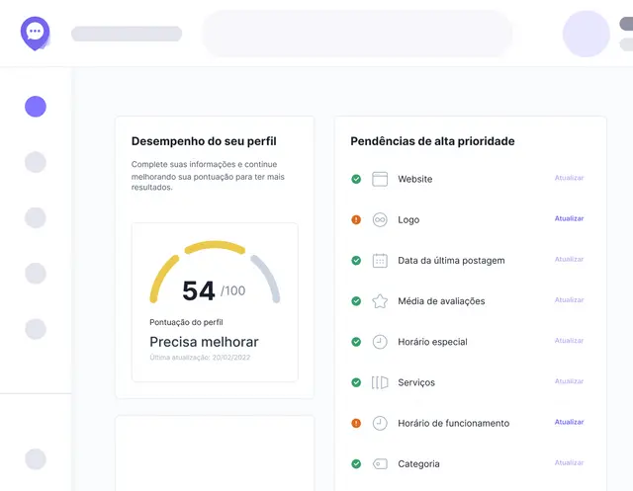Click green check status for Data da última postagem
Image resolution: width=633 pixels, height=491 pixels.
point(356,261)
